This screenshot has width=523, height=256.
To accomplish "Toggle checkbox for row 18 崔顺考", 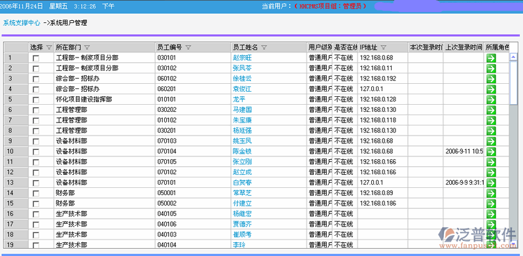I will point(36,235).
